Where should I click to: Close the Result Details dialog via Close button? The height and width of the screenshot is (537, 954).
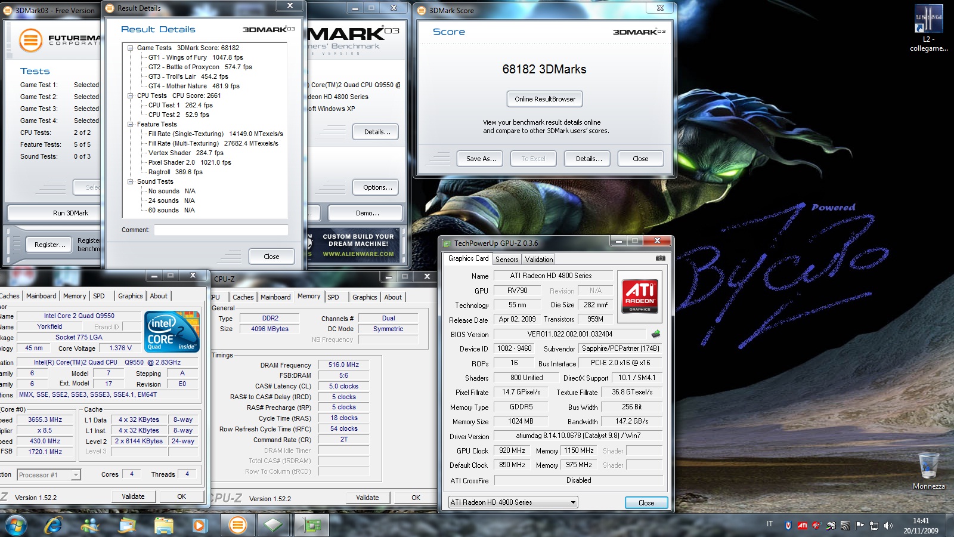271,257
